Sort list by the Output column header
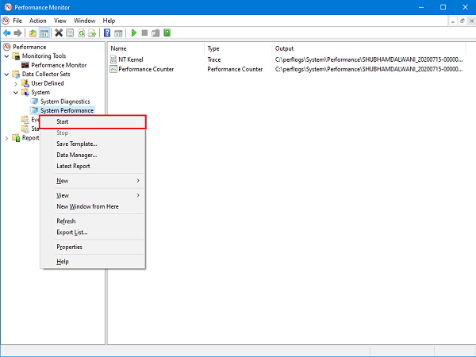 368,48
